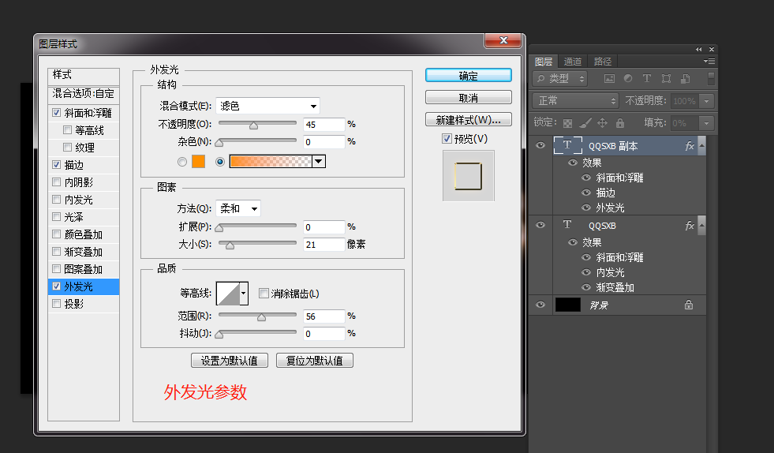This screenshot has width=774, height=453.
Task: Select shape layer filter icon
Action: pos(667,79)
